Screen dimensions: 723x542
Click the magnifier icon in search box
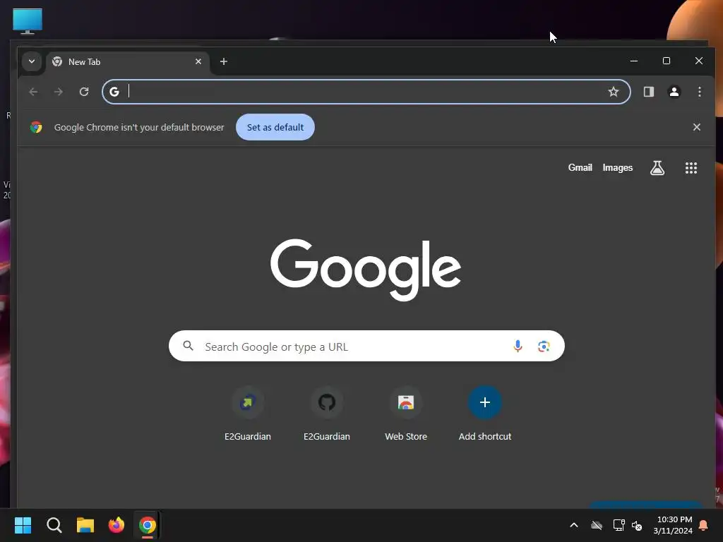[x=188, y=346]
